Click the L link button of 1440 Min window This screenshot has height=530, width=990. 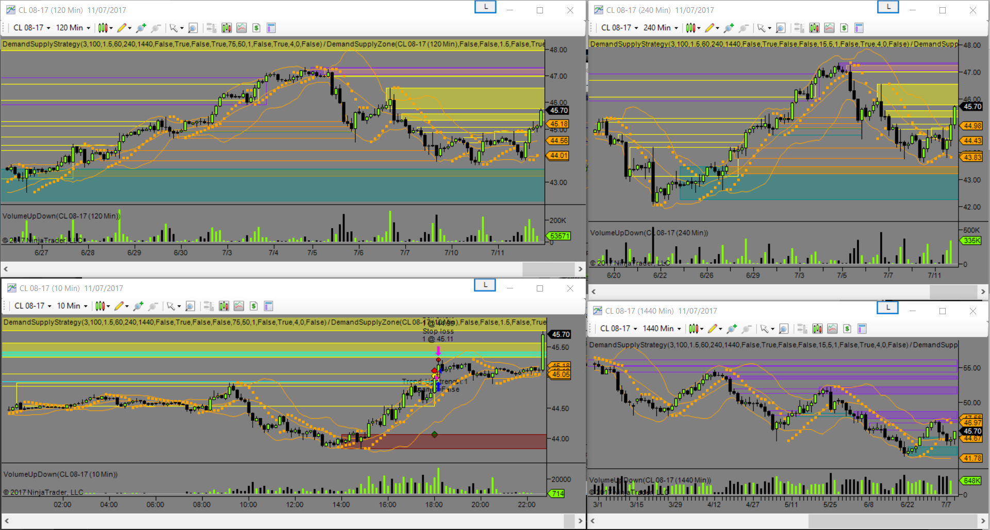[887, 308]
